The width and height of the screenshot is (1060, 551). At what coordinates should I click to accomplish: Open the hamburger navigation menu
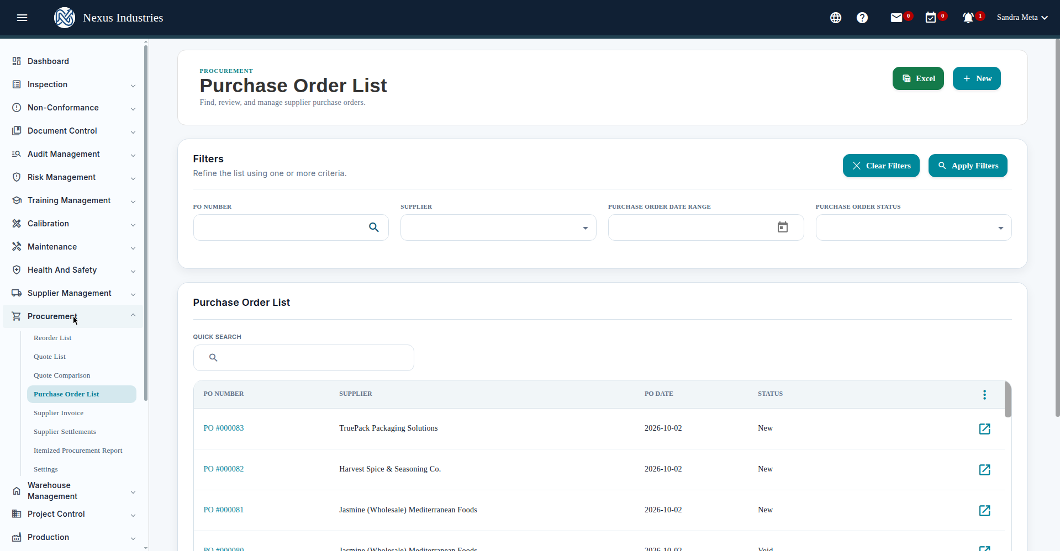point(22,18)
